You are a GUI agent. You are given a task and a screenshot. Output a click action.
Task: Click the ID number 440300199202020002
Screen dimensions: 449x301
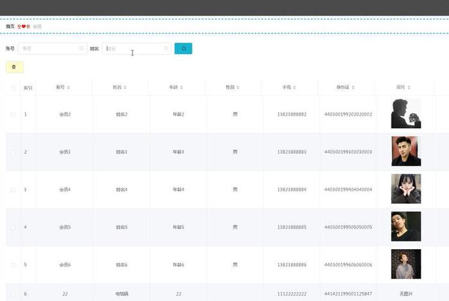[x=348, y=115]
